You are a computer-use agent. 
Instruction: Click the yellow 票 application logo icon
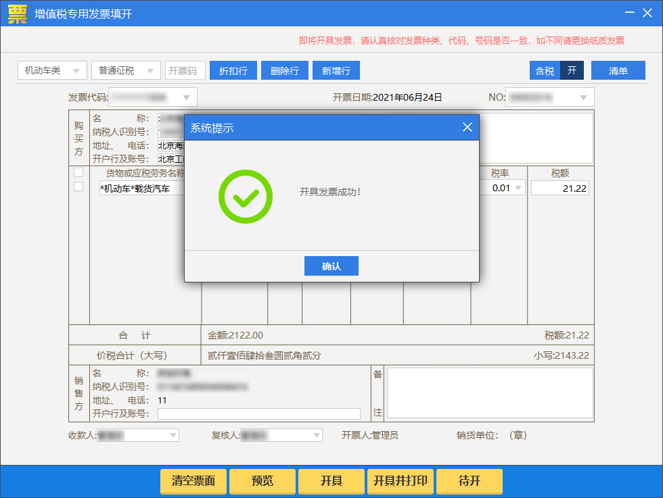(x=18, y=14)
